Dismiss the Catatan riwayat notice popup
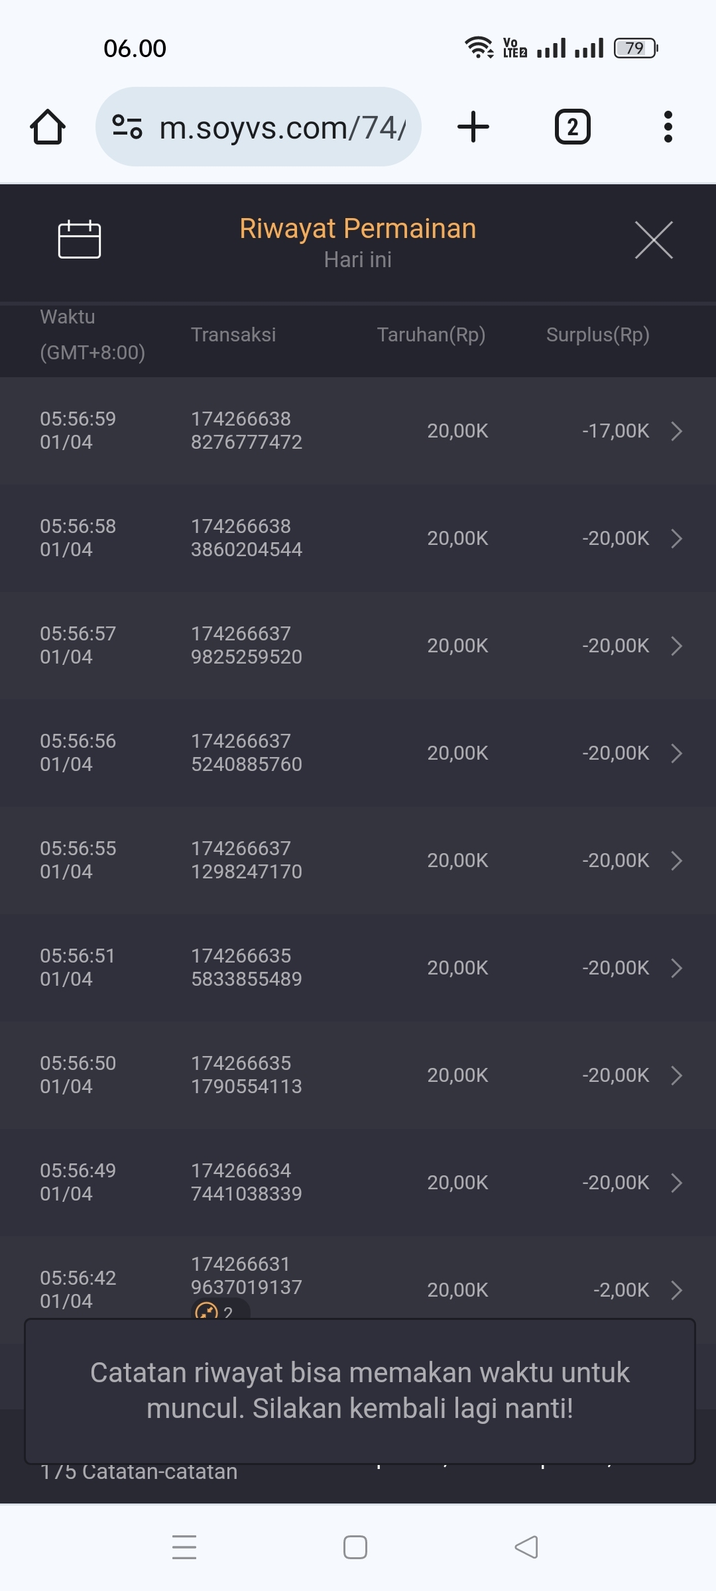The height and width of the screenshot is (1591, 716). 359,1391
